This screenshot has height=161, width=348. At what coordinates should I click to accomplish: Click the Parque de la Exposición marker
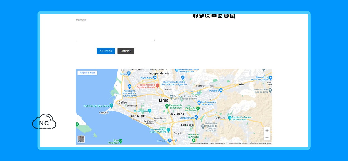[167, 105]
